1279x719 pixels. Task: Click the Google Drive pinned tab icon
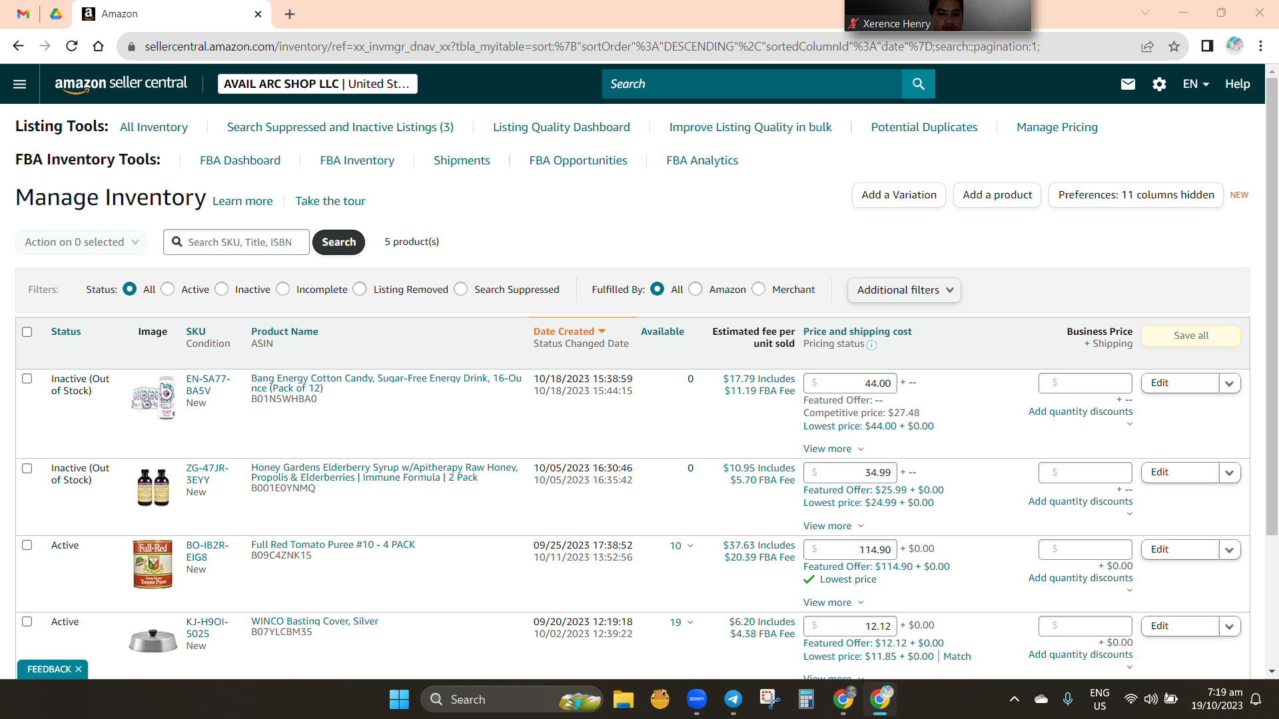click(56, 14)
